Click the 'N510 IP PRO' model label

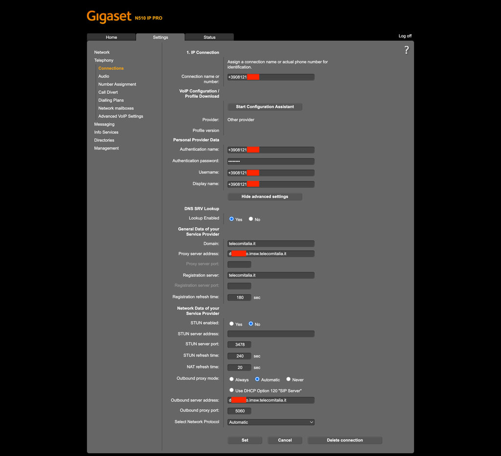[x=148, y=18]
